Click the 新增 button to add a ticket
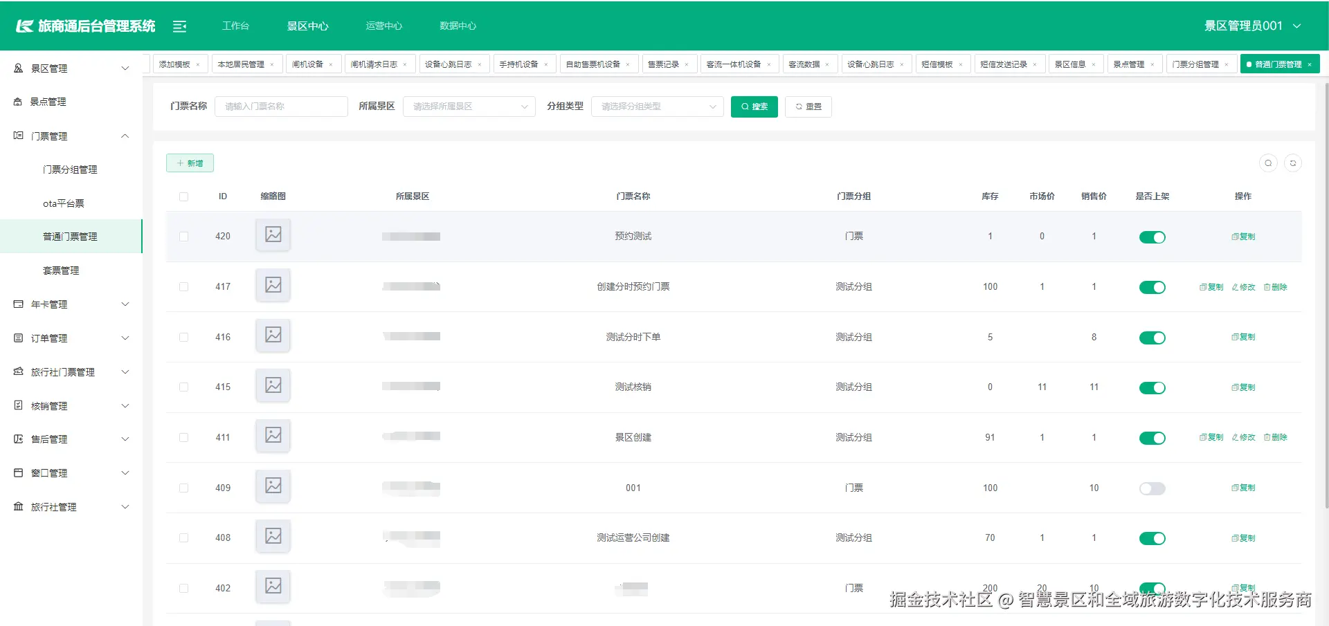1329x626 pixels. click(190, 163)
